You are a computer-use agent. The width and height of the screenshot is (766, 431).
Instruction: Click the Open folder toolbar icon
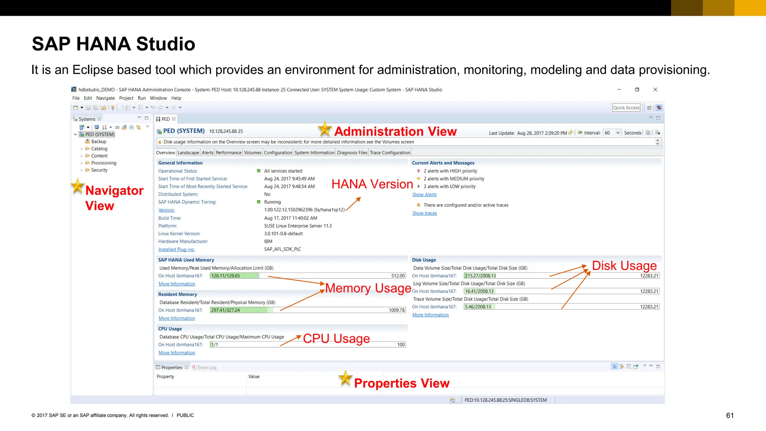104,108
